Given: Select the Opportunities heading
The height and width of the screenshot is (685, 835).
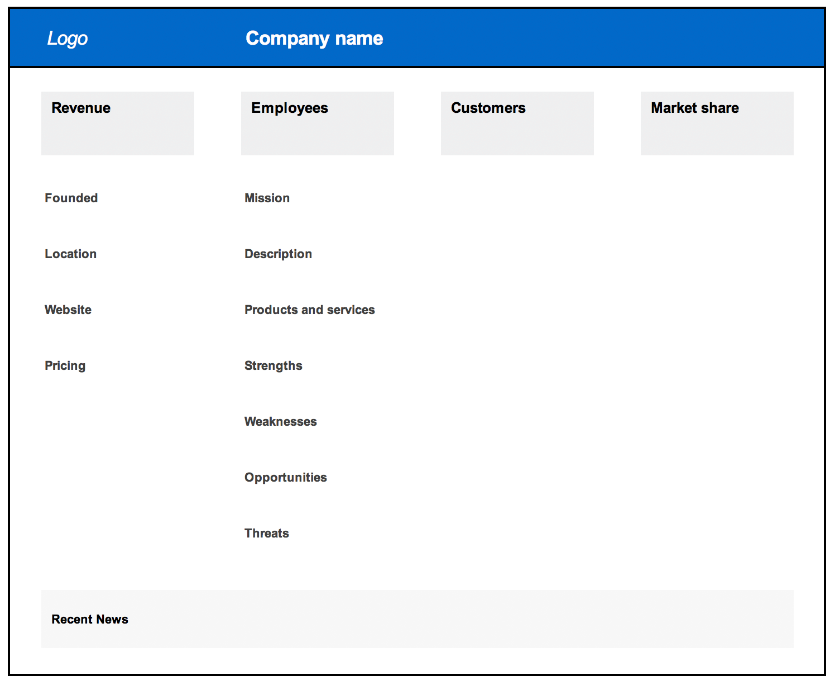Looking at the screenshot, I should (x=285, y=477).
